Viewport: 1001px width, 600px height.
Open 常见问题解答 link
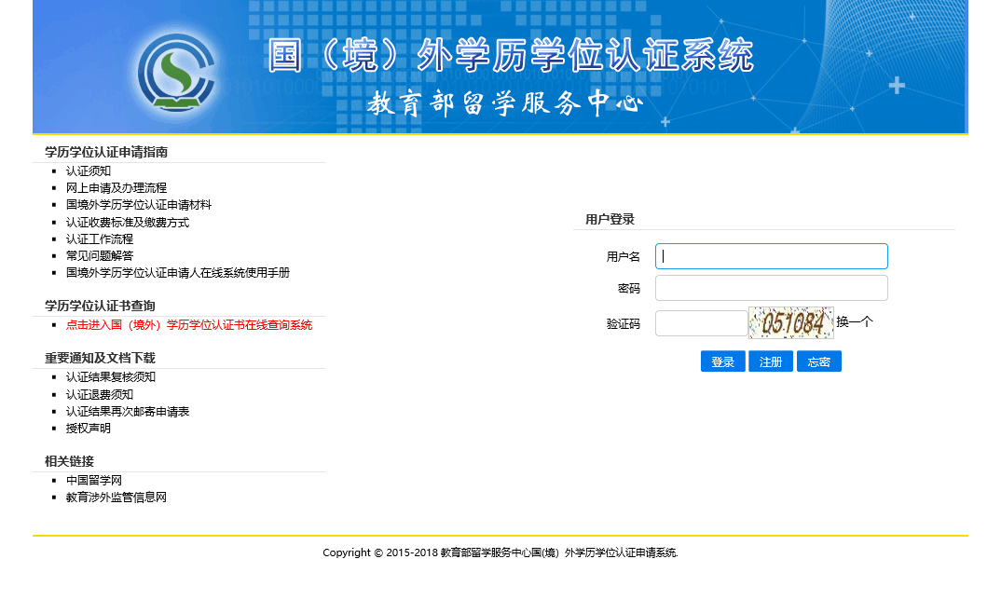click(x=100, y=256)
